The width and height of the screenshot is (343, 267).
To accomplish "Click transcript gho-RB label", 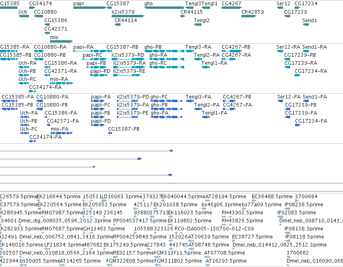I will (153, 47).
